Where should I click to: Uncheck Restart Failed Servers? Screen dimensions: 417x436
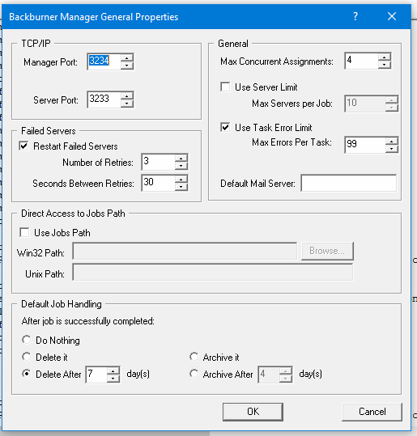click(24, 146)
